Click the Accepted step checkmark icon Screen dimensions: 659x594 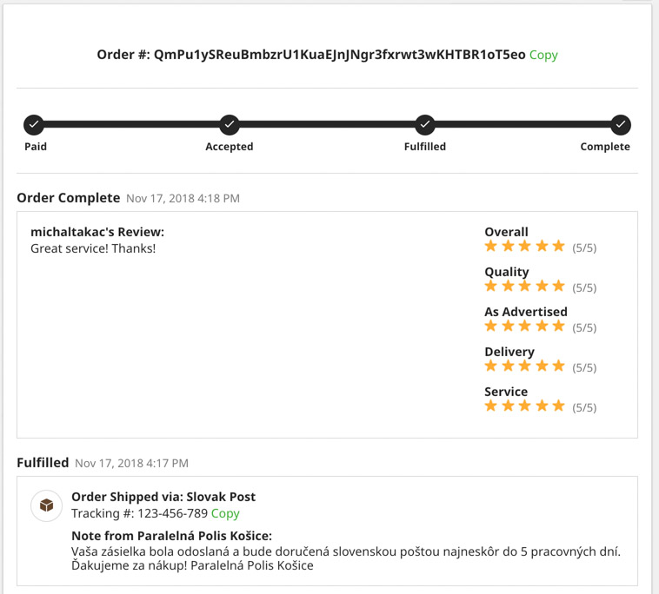230,125
